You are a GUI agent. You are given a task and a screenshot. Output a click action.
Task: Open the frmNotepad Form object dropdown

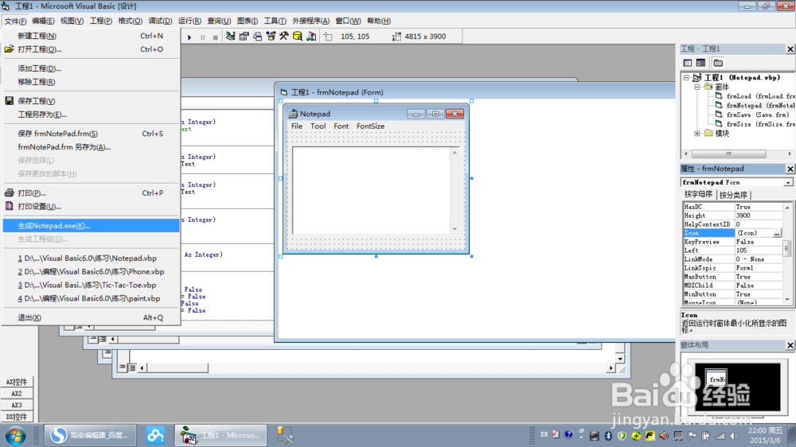[x=788, y=183]
